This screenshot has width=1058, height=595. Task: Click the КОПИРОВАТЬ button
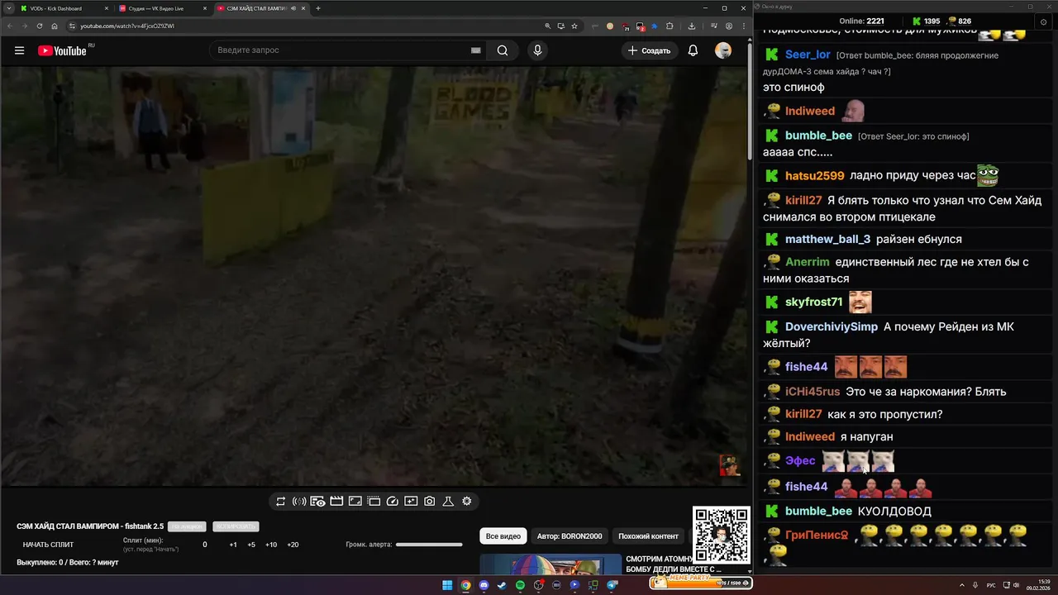(236, 526)
